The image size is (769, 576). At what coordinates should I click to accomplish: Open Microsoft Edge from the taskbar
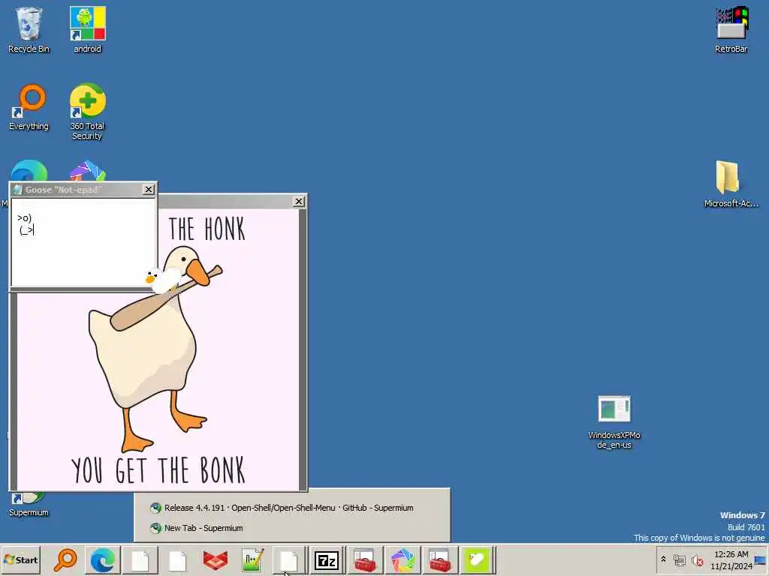[x=102, y=559]
